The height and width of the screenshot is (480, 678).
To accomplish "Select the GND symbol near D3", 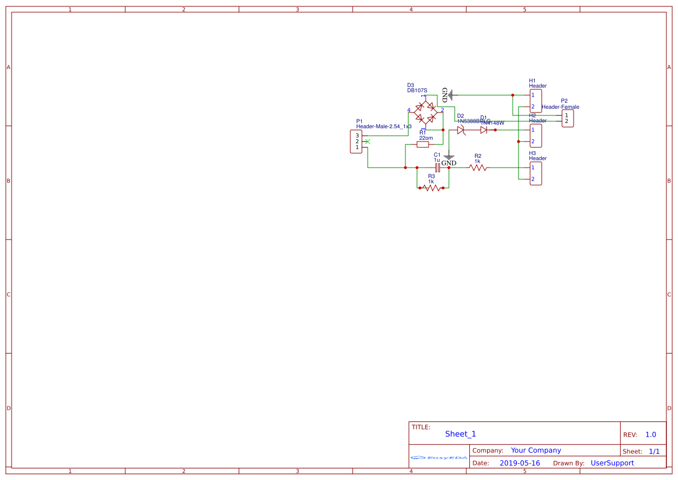I will (x=451, y=94).
